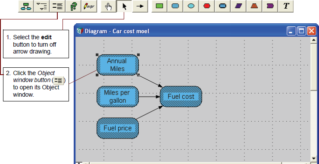The width and height of the screenshot is (319, 164).
Task: Pick the green rectangle decision node
Action: click(x=159, y=6)
